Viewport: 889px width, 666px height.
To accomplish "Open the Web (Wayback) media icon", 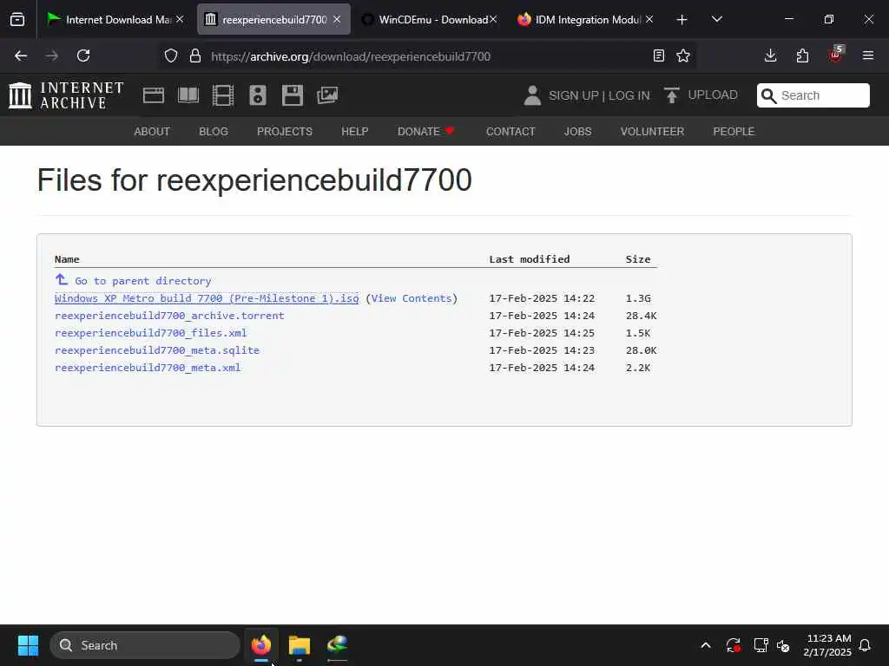I will [x=153, y=95].
